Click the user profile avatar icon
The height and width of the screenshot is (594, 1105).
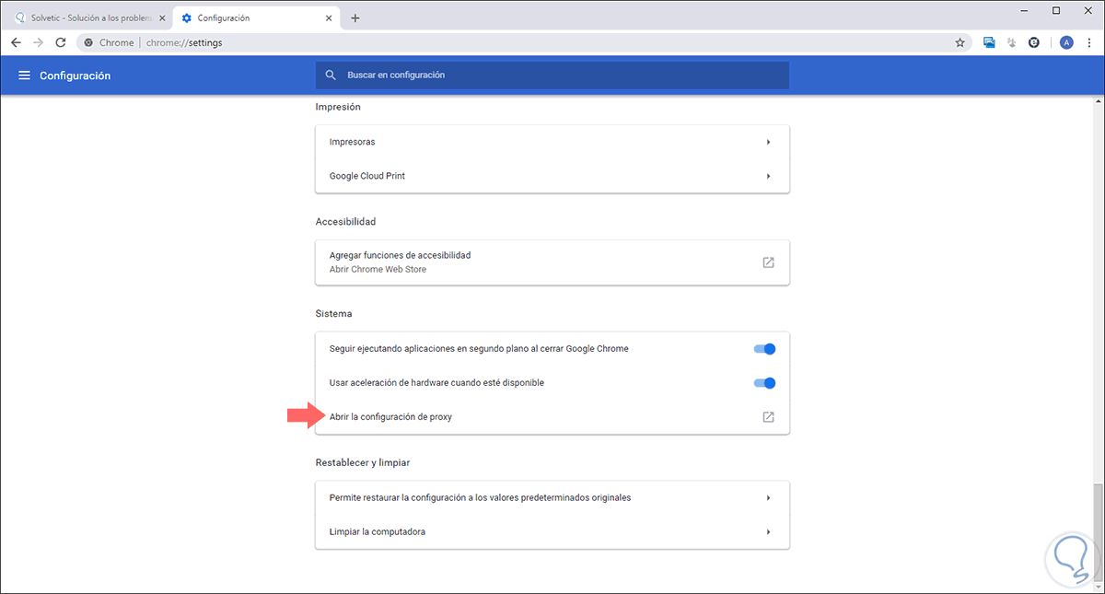click(x=1066, y=42)
